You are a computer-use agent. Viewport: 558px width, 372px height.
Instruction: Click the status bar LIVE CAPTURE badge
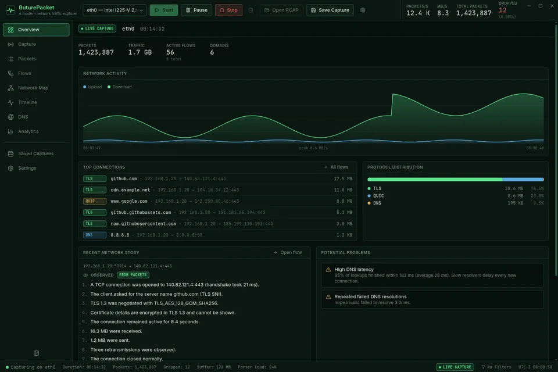click(x=455, y=367)
